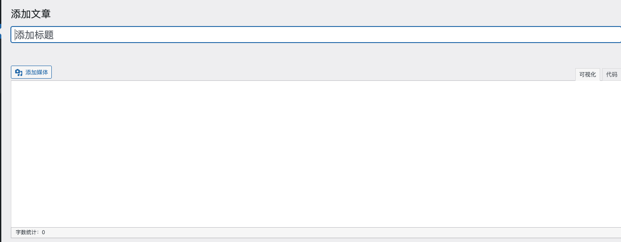The image size is (621, 242).
Task: Click the 字数统计 word count label
Action: pyautogui.click(x=27, y=232)
